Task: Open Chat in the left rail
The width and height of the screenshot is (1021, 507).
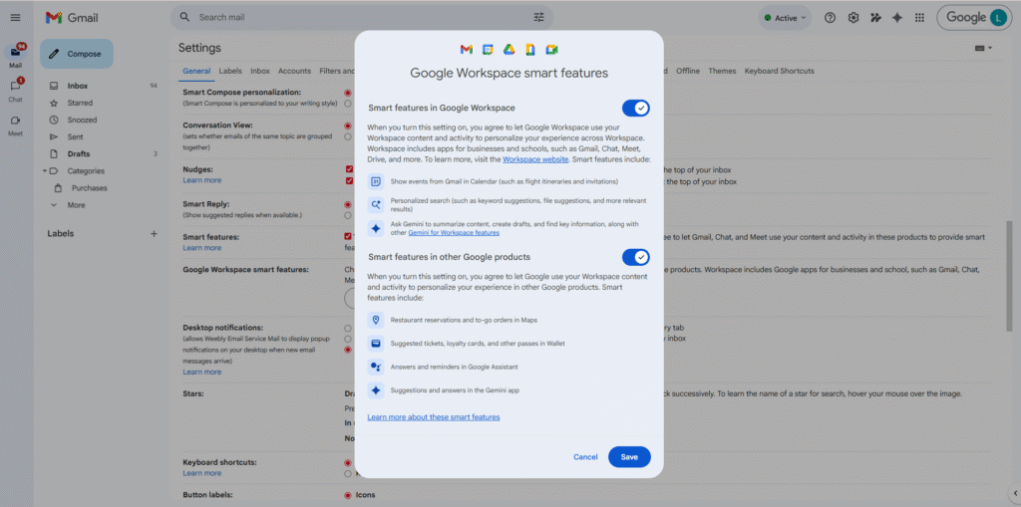Action: (16, 89)
